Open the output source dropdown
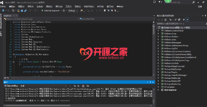The width and height of the screenshot is (207, 107). 43,86
